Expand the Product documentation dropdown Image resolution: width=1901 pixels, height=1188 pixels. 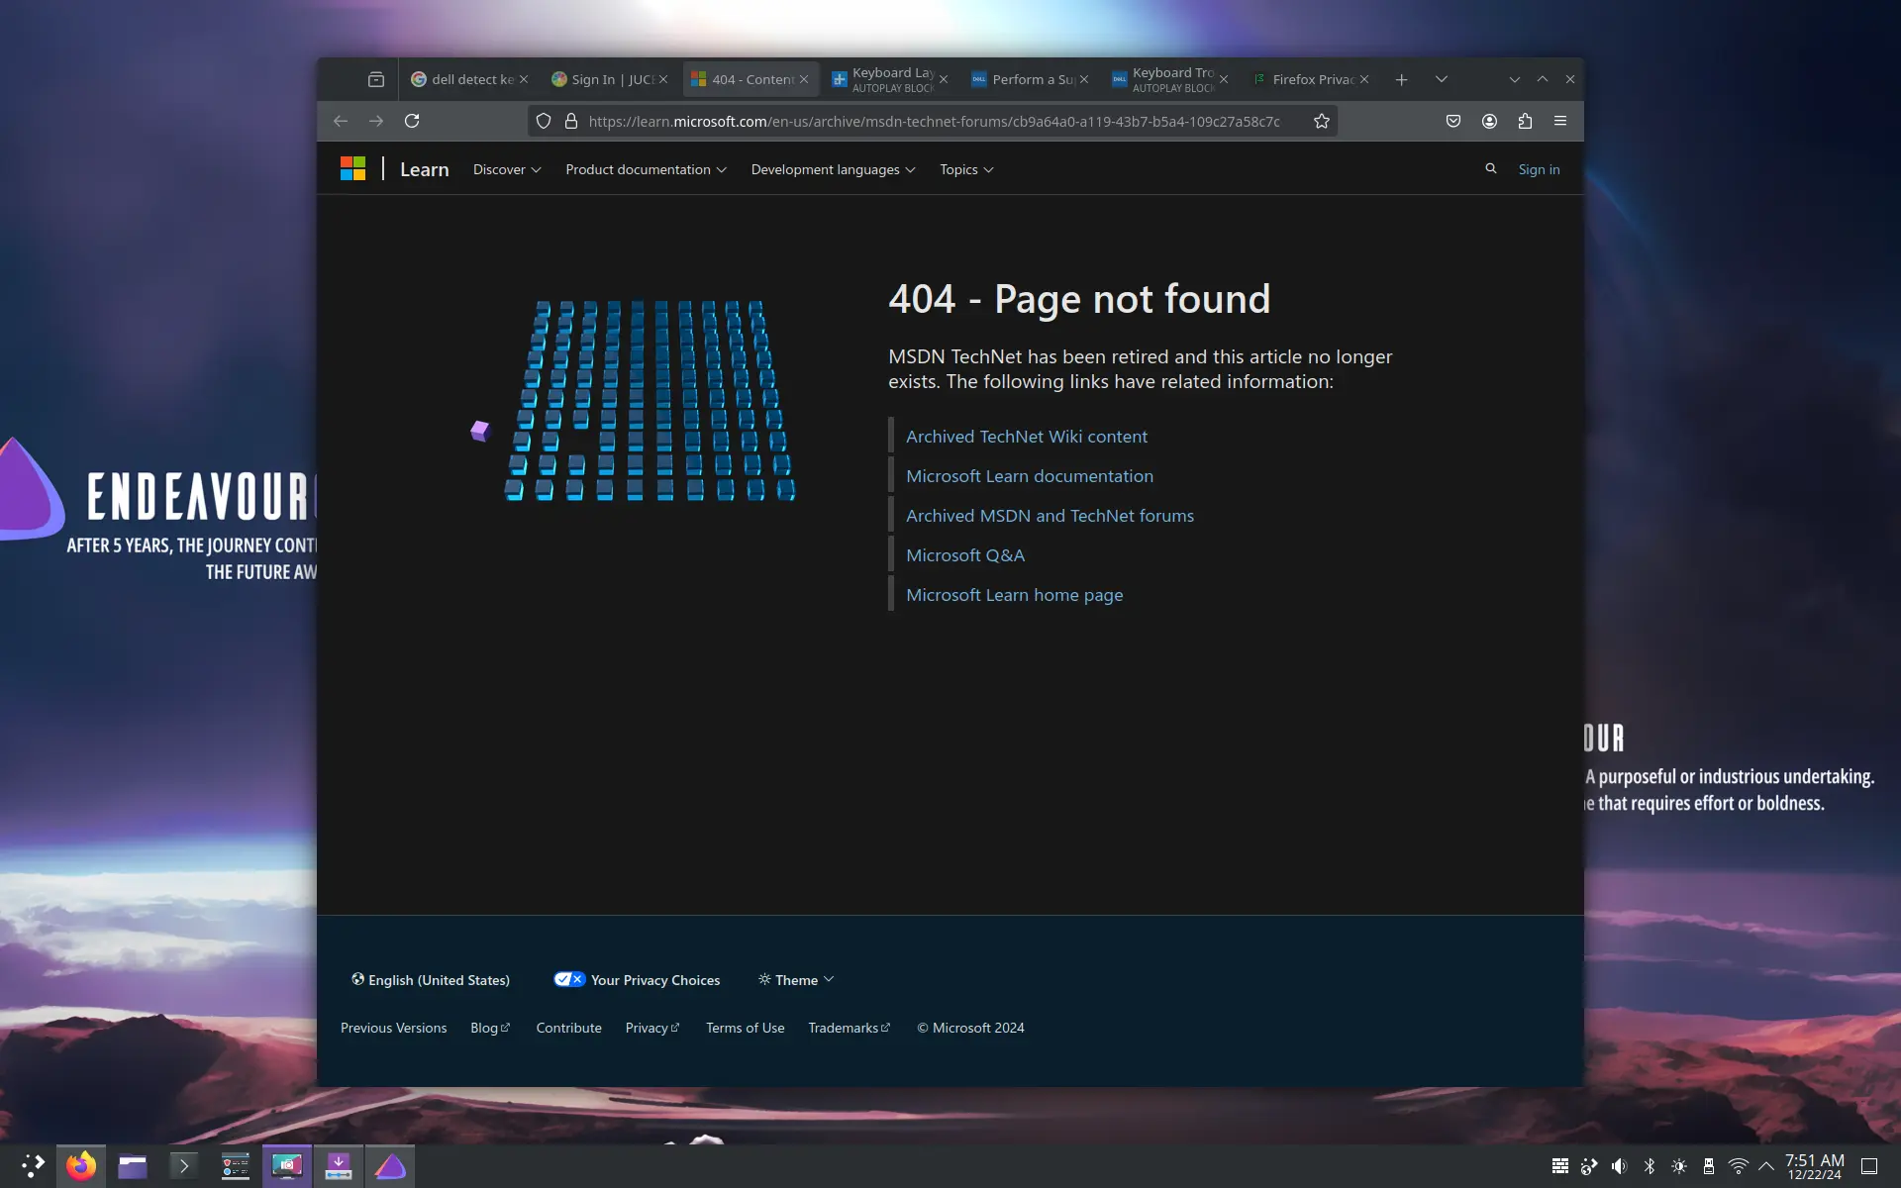coord(646,169)
